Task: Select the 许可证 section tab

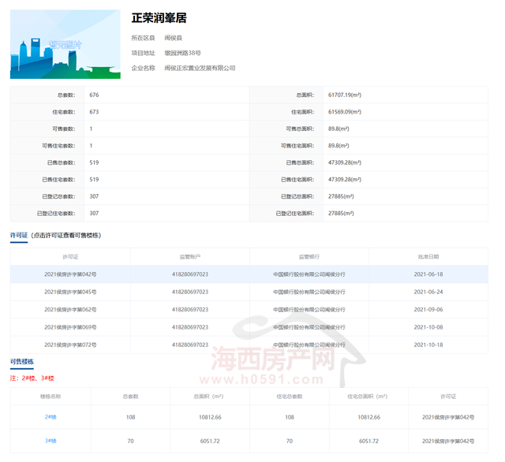Action: coord(19,235)
